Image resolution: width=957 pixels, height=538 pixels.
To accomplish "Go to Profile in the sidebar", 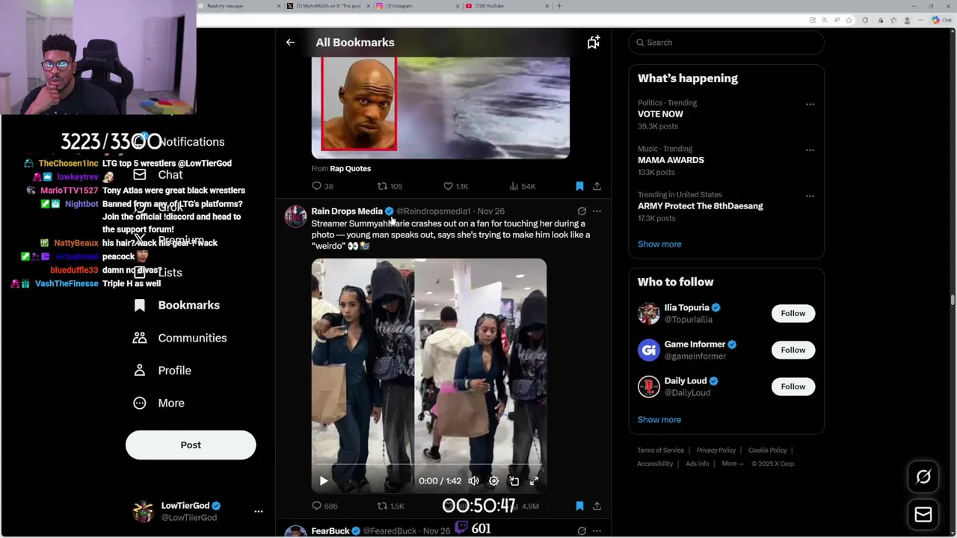I will tap(162, 371).
